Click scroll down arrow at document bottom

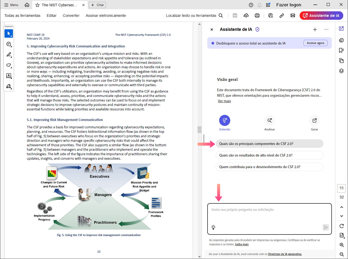click(199, 257)
